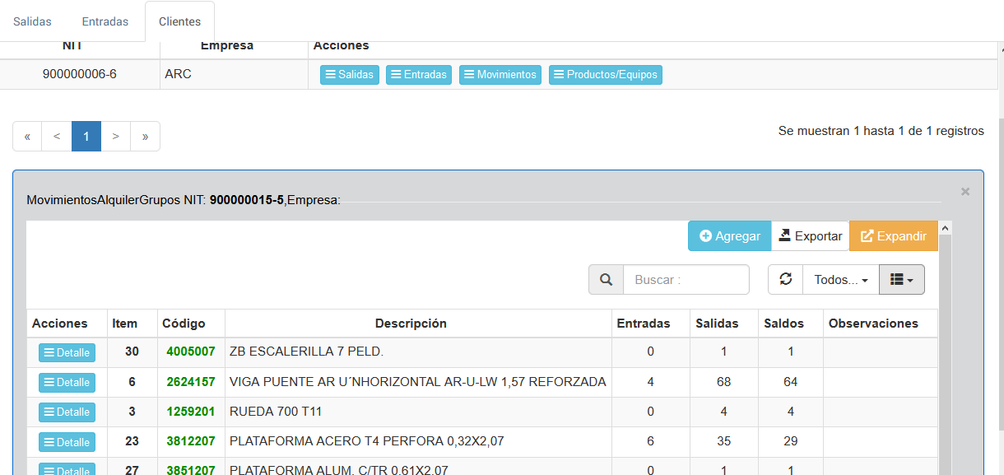Switch to the Salidas tab
The image size is (1004, 475).
pyautogui.click(x=32, y=21)
